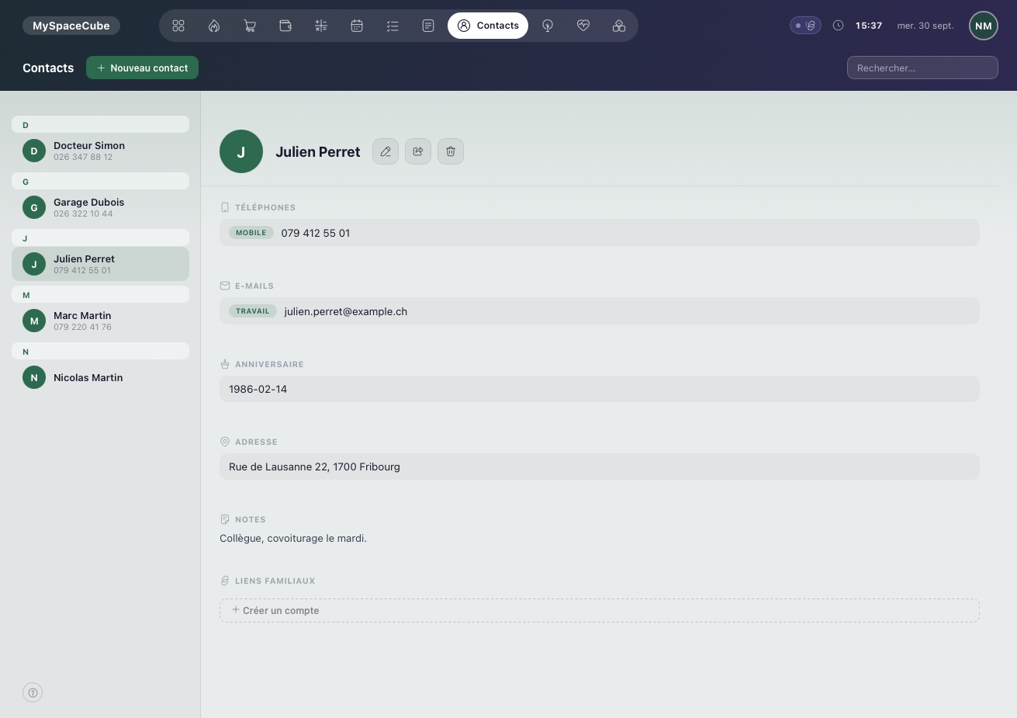Open the flame icon module
Image resolution: width=1017 pixels, height=718 pixels.
(214, 26)
